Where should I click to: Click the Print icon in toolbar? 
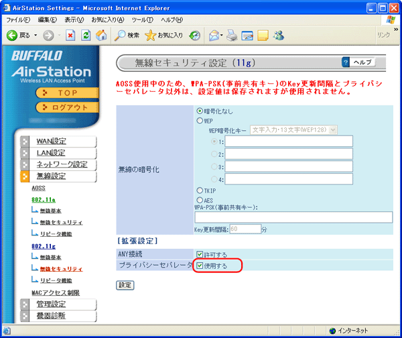[232, 35]
